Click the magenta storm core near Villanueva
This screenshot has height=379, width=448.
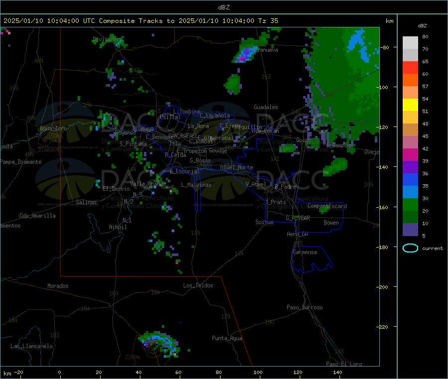[242, 59]
